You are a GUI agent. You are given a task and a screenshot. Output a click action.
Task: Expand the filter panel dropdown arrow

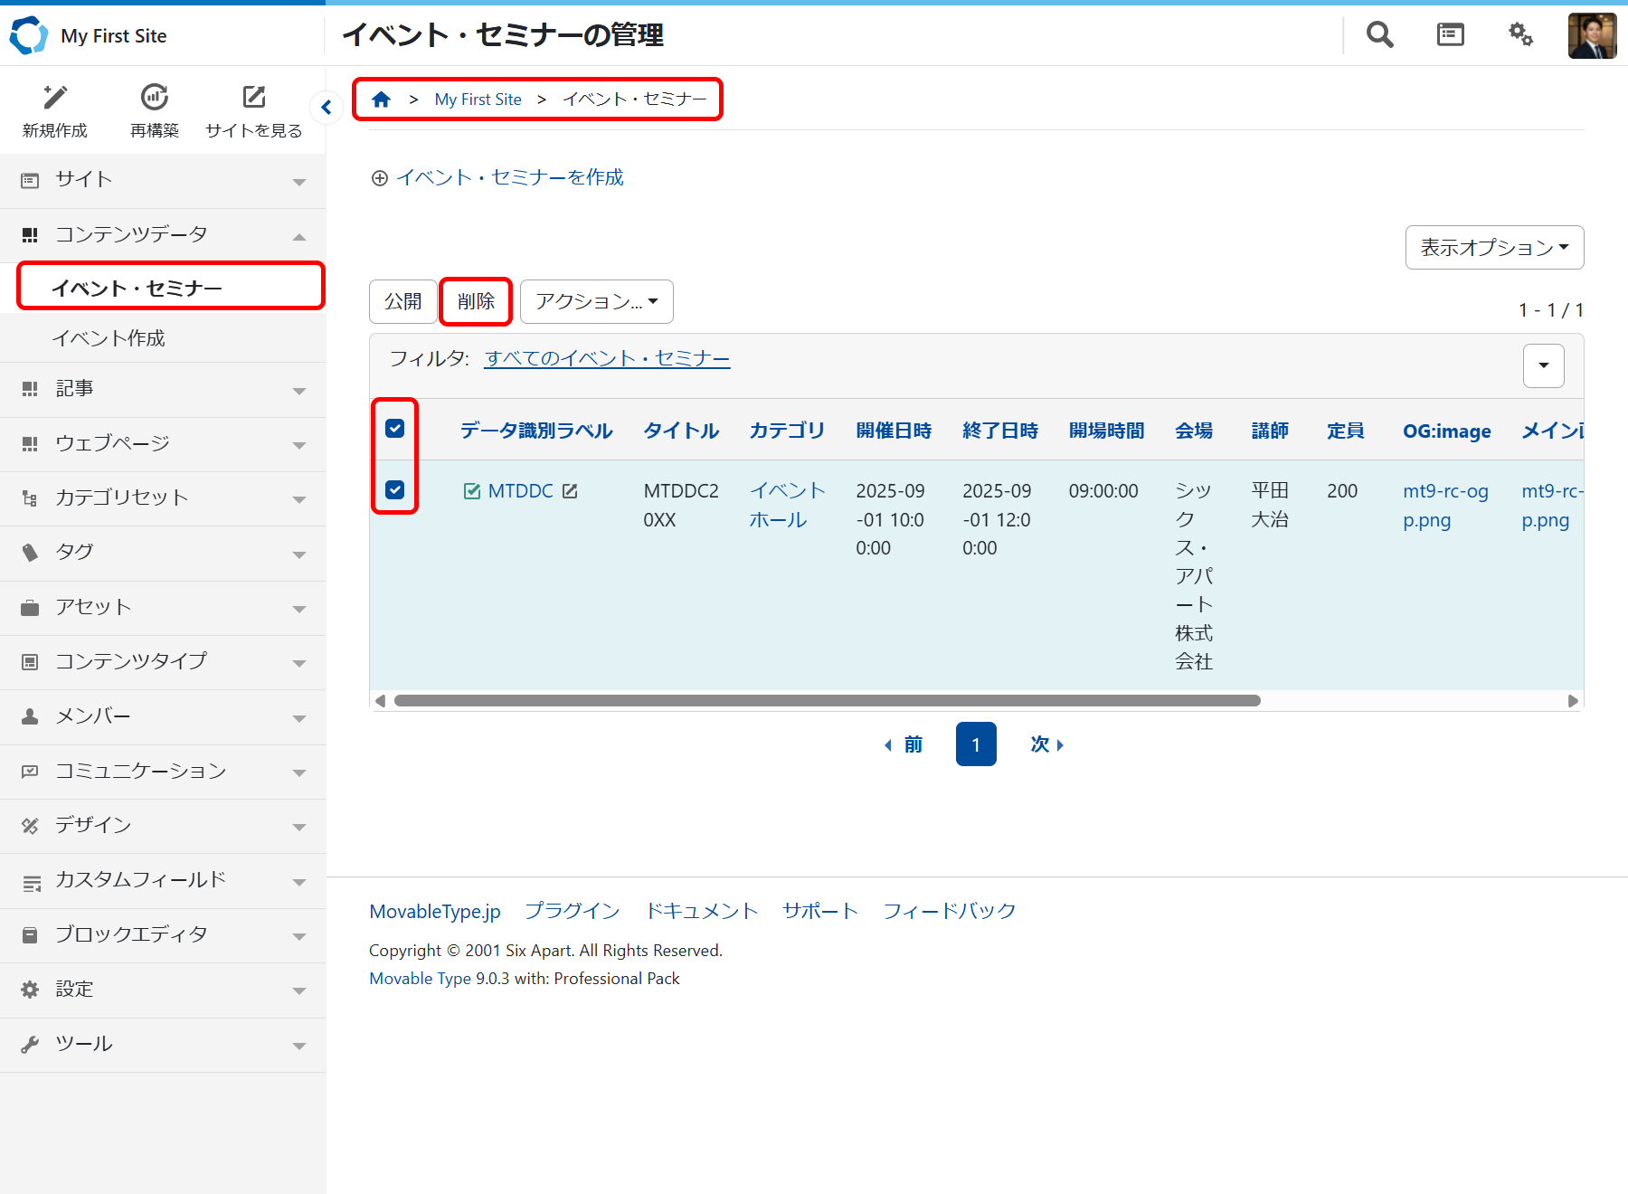[x=1543, y=365]
